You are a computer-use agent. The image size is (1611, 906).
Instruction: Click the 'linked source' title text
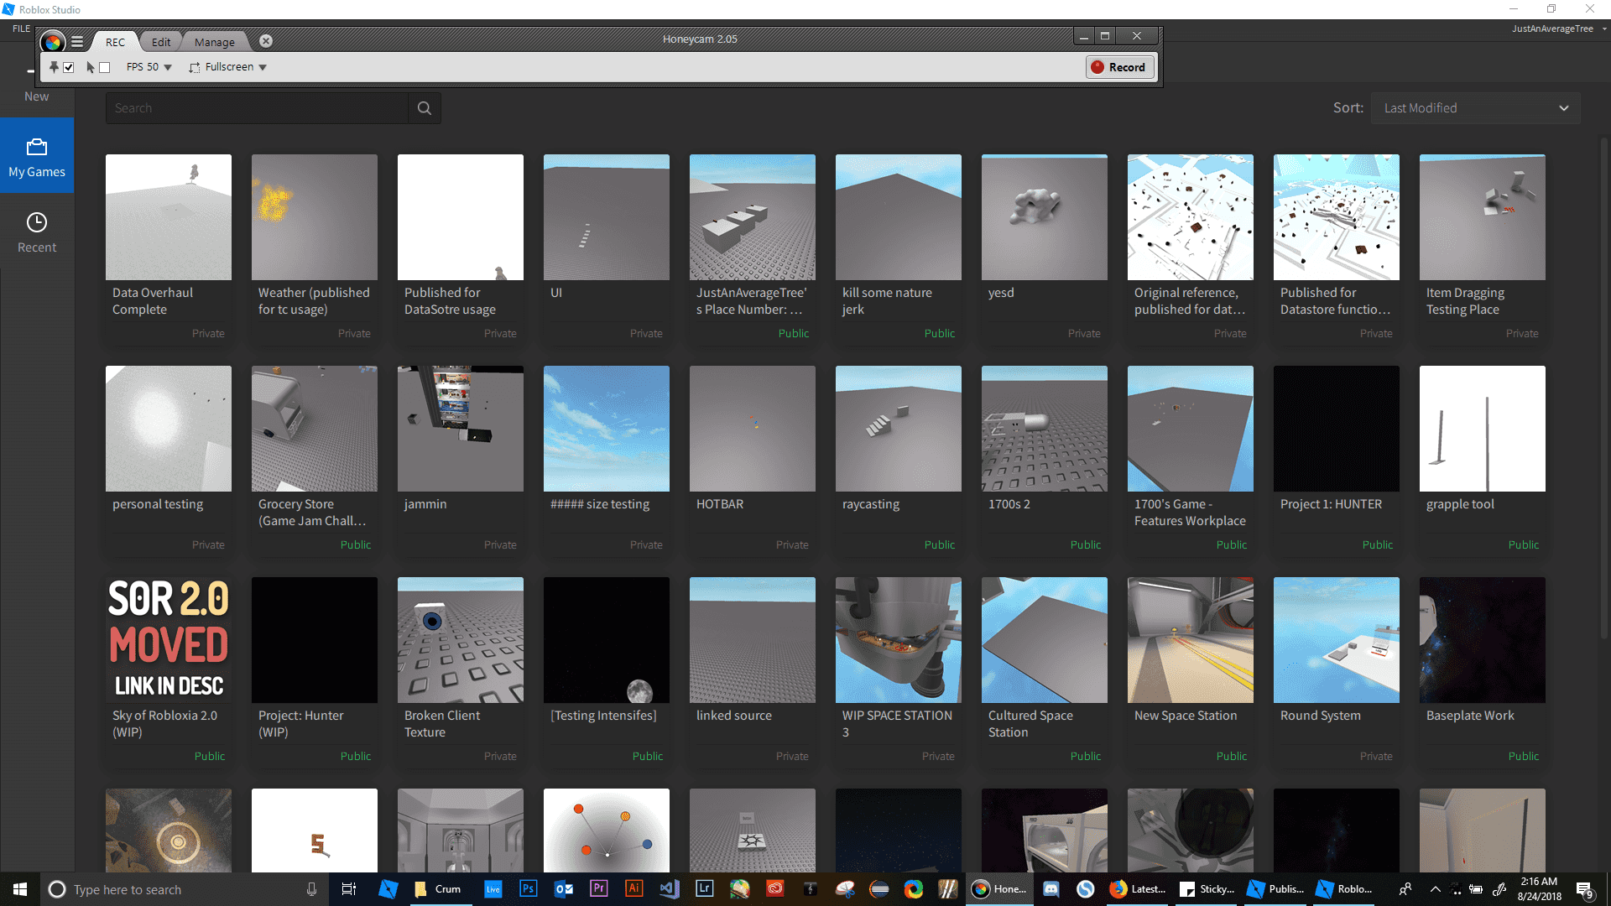[x=734, y=716]
